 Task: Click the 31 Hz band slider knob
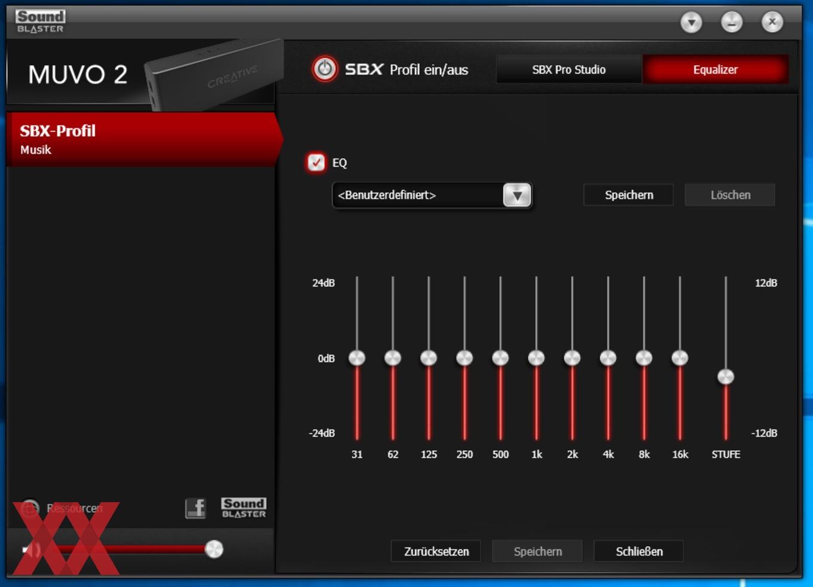pyautogui.click(x=357, y=357)
